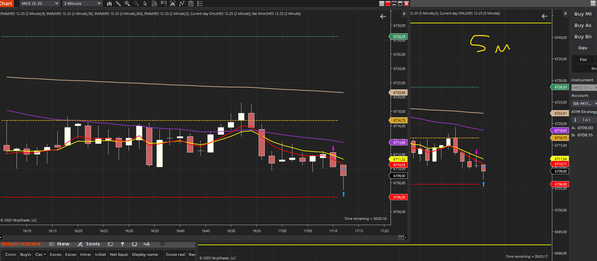Screen dimensions: 597x261
Task: Click the F button on 2 Minute price axis
Action: tap(404, 14)
